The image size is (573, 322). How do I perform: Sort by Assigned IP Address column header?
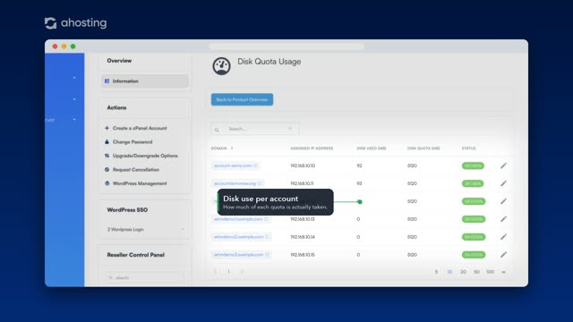click(312, 148)
